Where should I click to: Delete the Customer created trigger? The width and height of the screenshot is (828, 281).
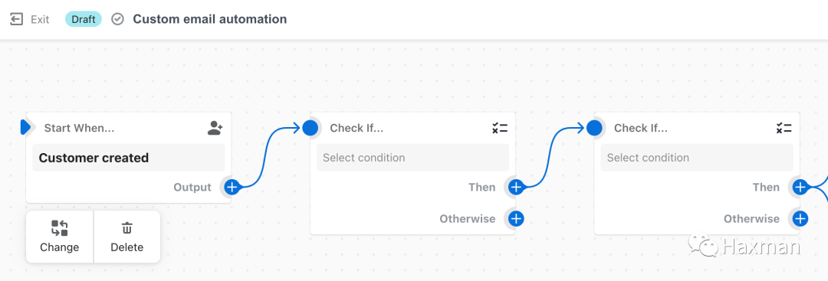[x=127, y=237]
